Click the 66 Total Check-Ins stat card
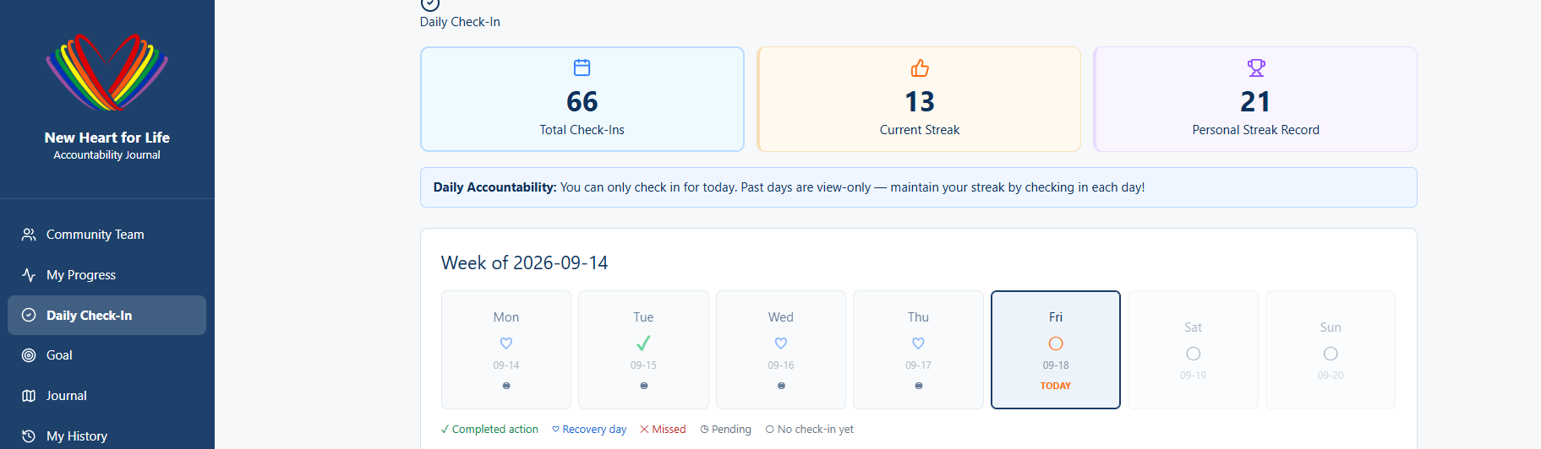The width and height of the screenshot is (1541, 449). [x=582, y=99]
